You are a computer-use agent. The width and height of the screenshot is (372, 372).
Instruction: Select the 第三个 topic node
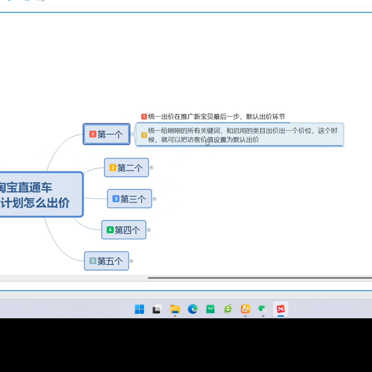(130, 199)
